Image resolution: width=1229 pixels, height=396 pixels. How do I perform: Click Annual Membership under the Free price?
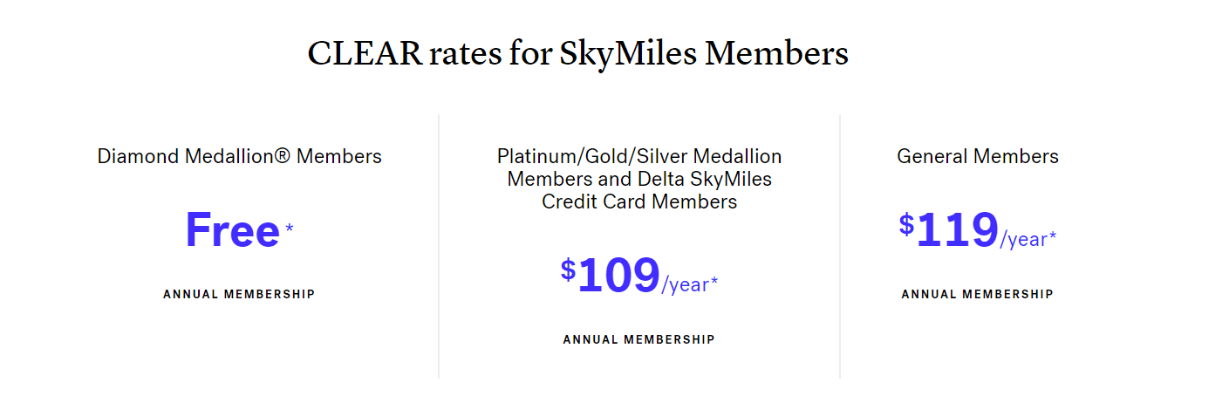coord(239,294)
